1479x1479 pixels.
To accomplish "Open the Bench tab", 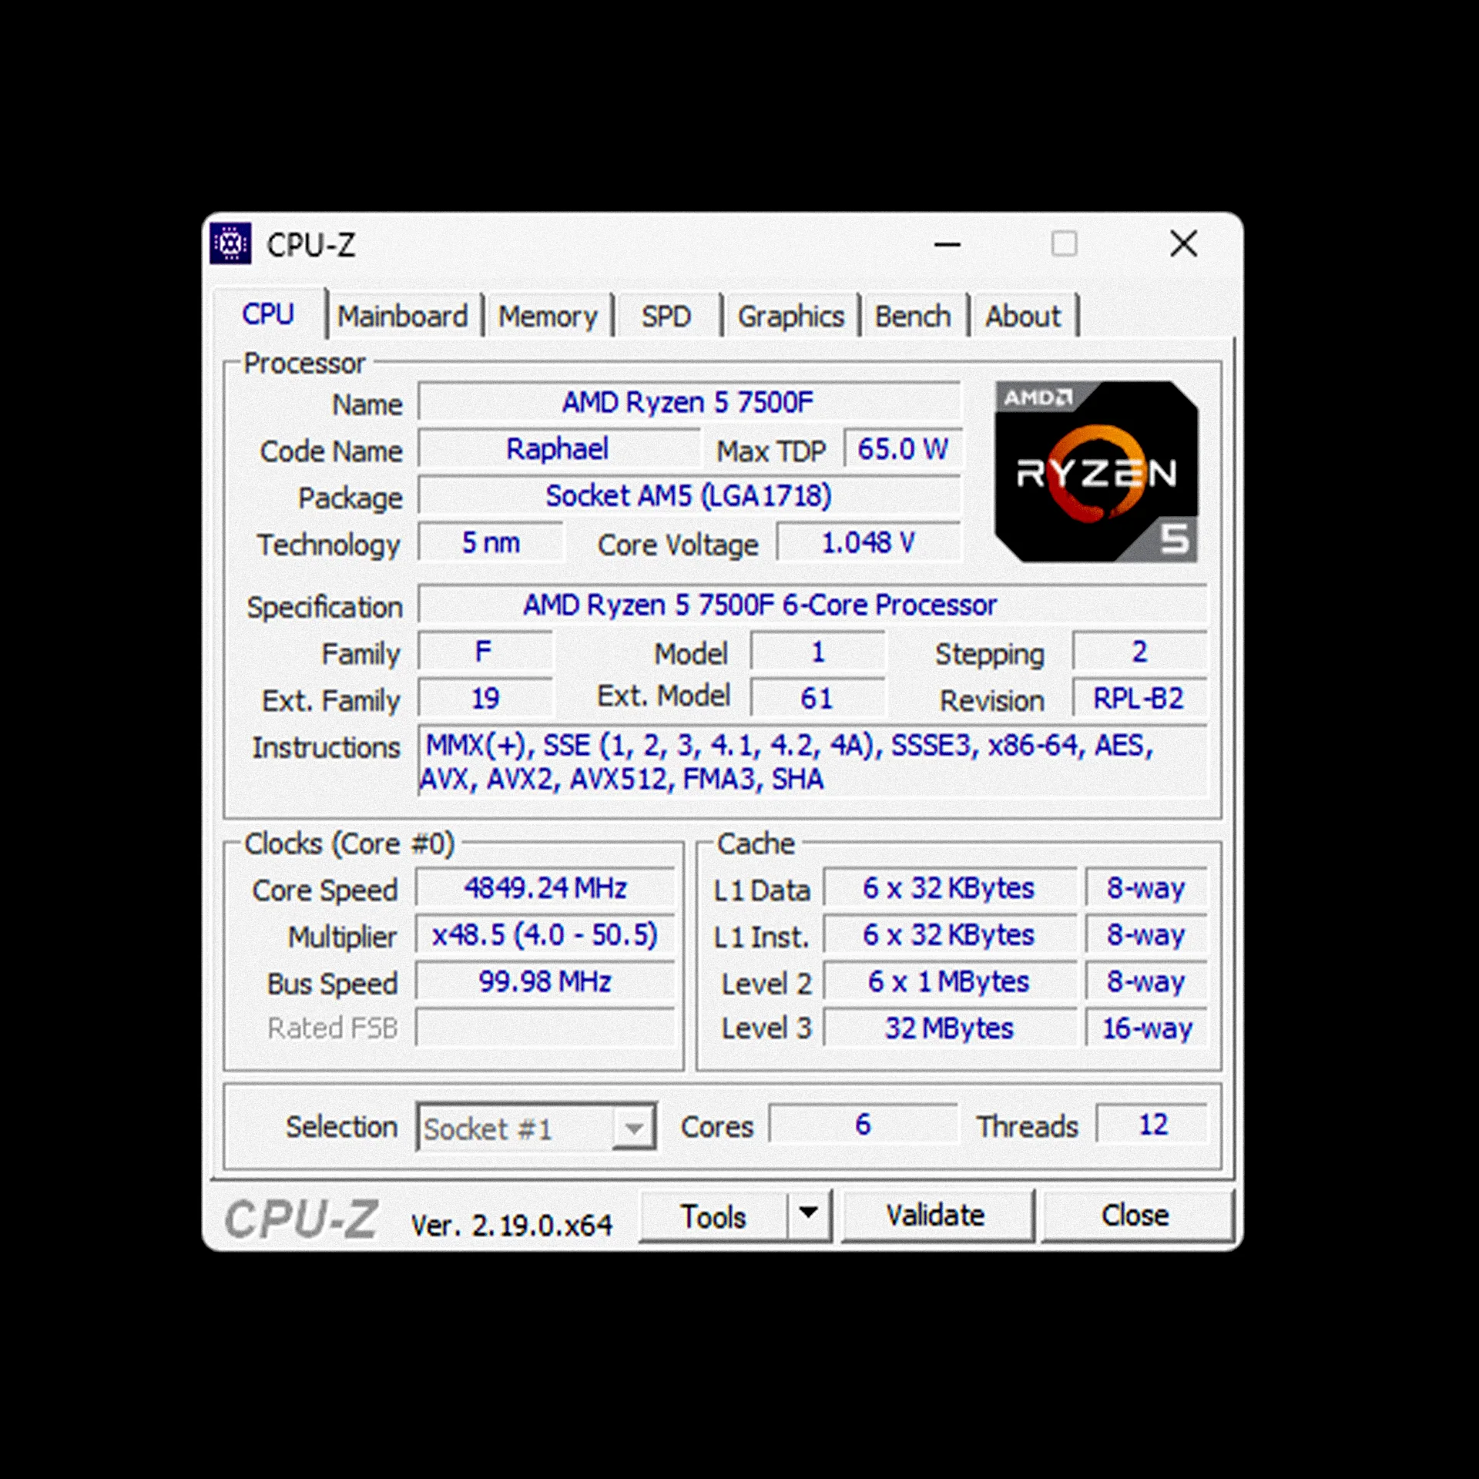I will (912, 317).
